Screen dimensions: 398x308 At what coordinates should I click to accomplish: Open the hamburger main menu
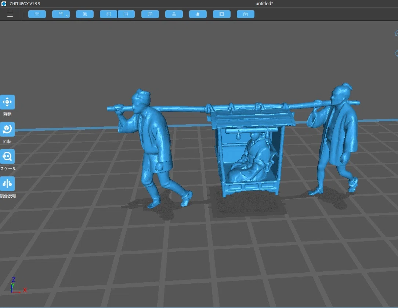(x=10, y=14)
